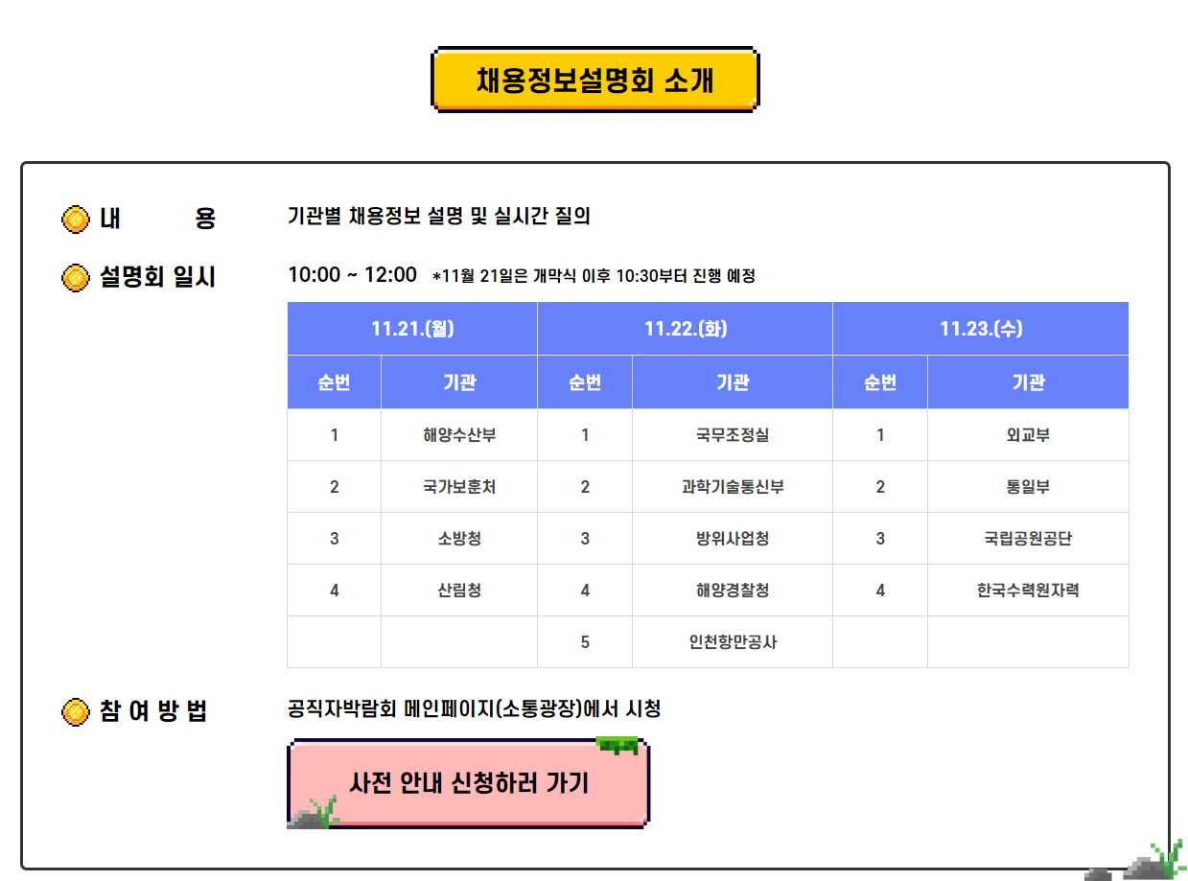Click 국가보훈처 table cell

[459, 487]
